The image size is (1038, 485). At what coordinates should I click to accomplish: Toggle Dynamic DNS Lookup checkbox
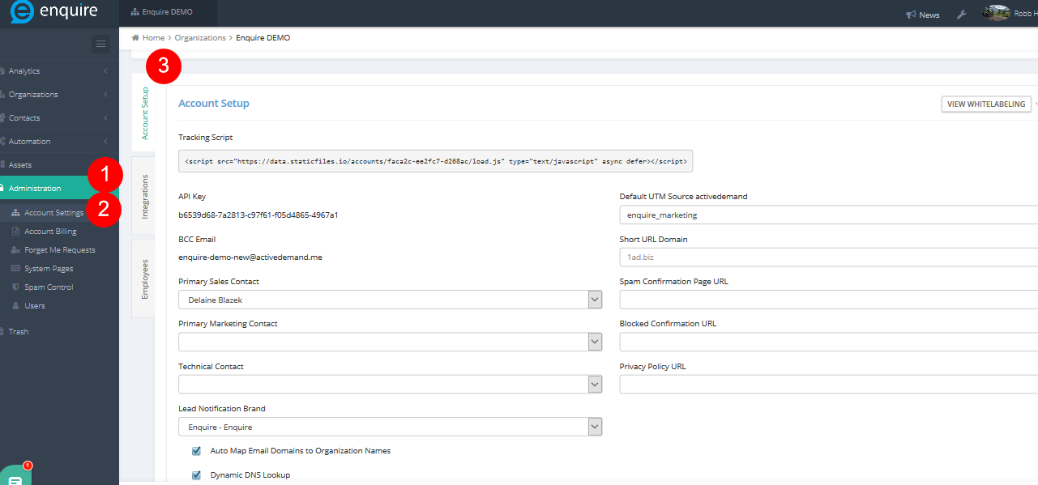pyautogui.click(x=196, y=475)
